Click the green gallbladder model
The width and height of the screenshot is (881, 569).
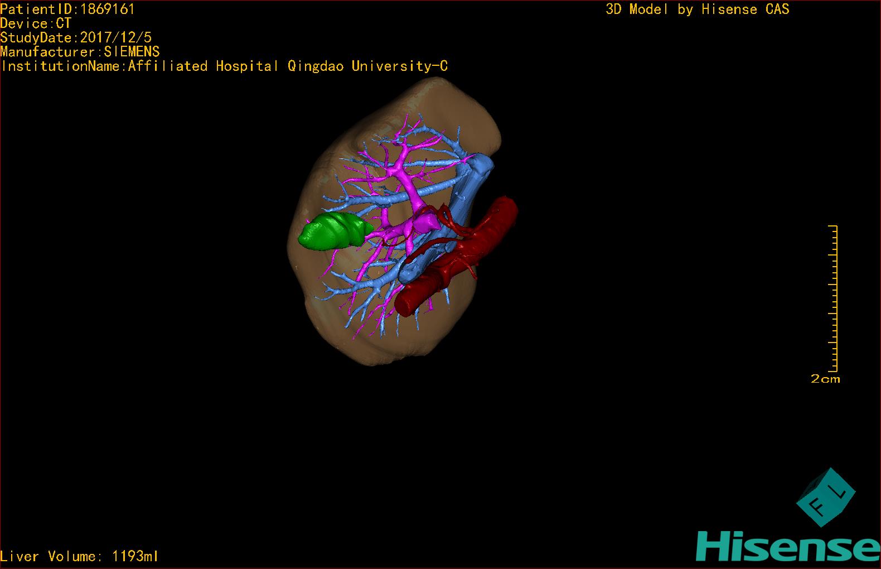click(x=336, y=232)
